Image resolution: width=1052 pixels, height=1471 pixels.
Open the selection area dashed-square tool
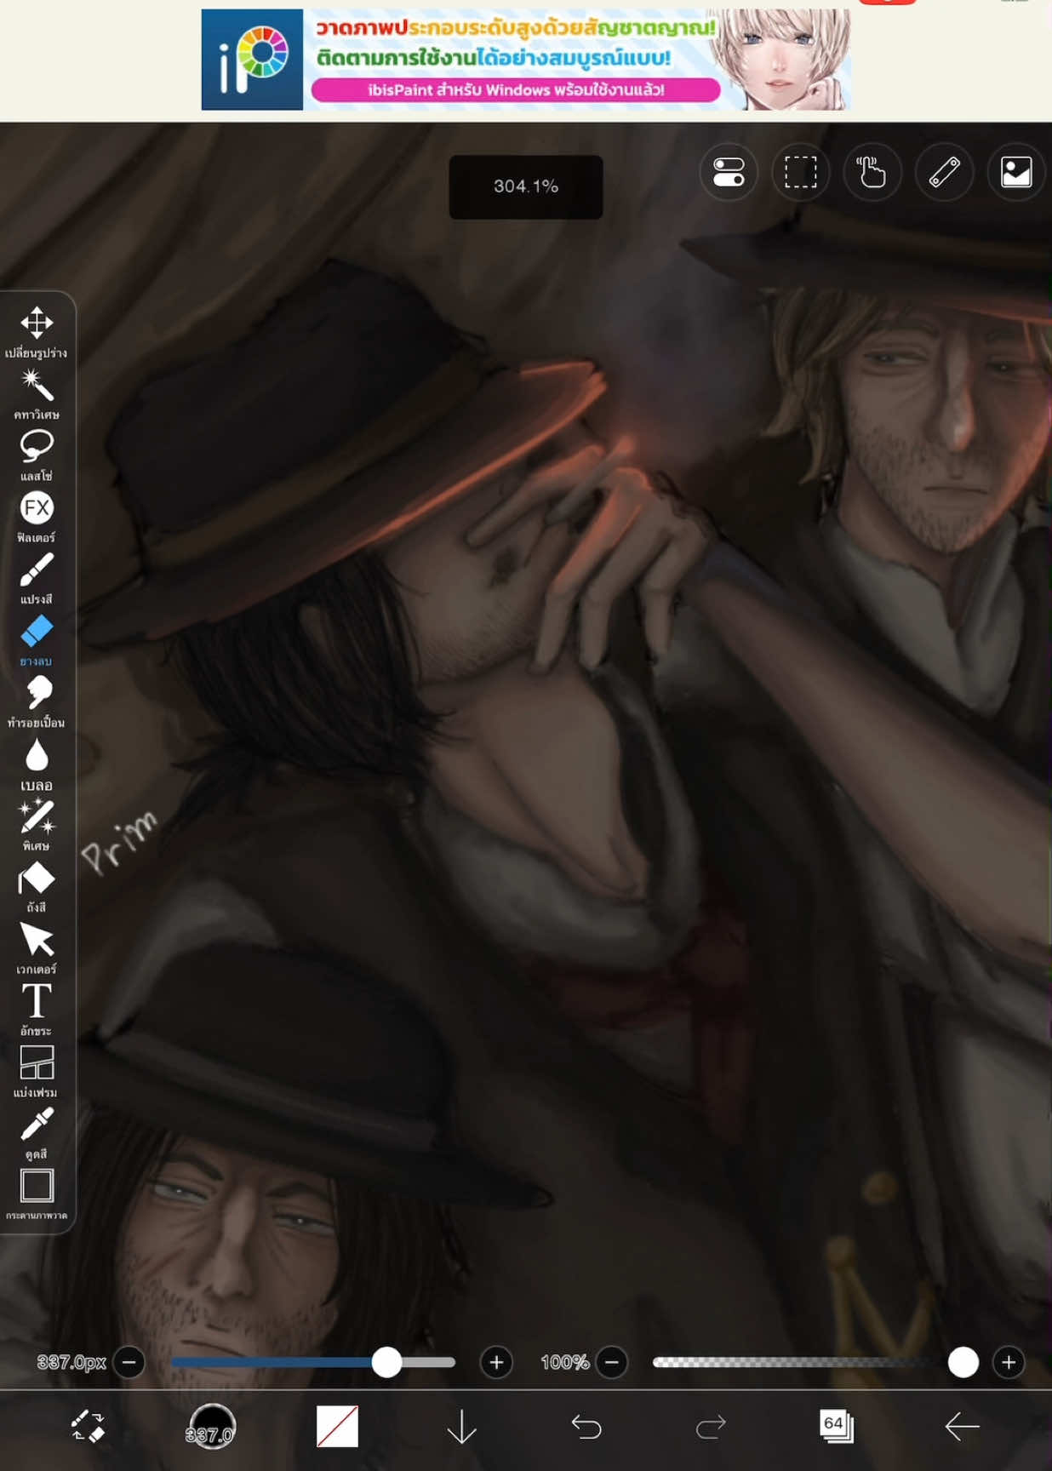[800, 172]
